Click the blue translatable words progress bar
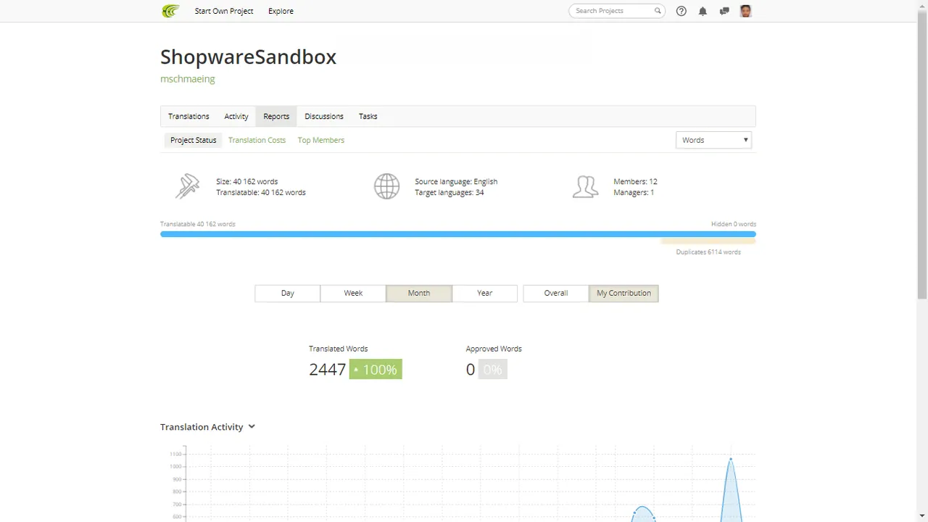Viewport: 928px width, 522px height. click(x=458, y=234)
